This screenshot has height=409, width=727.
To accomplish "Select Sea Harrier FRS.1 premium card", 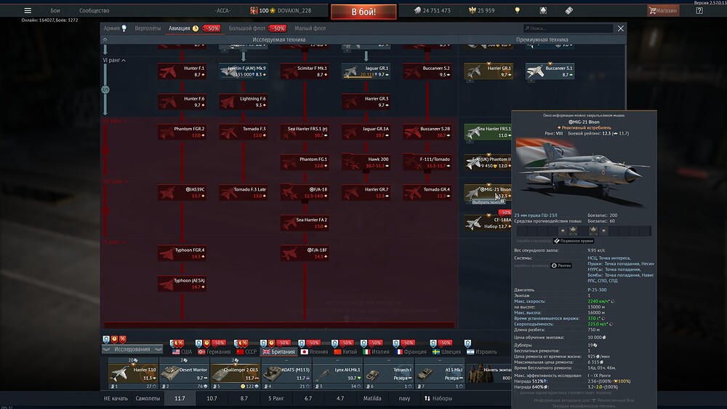I will click(488, 132).
